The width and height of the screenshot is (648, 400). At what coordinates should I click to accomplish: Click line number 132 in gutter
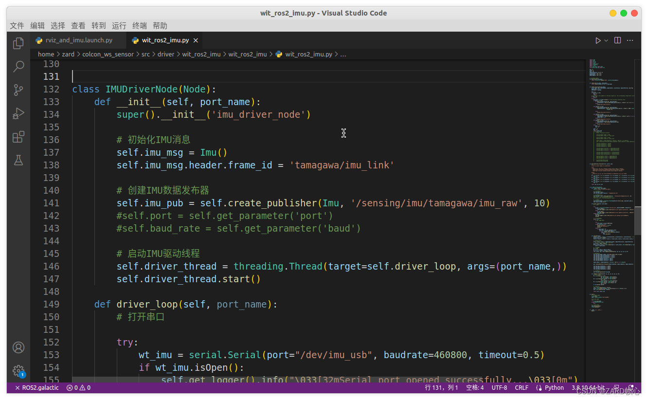(51, 89)
